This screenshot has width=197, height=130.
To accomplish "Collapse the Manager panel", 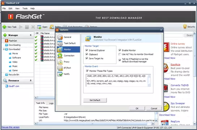I will [31, 35].
